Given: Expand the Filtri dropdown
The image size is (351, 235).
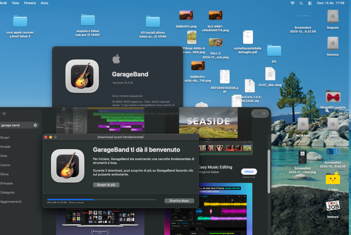Looking at the screenshot, I should (x=260, y=113).
